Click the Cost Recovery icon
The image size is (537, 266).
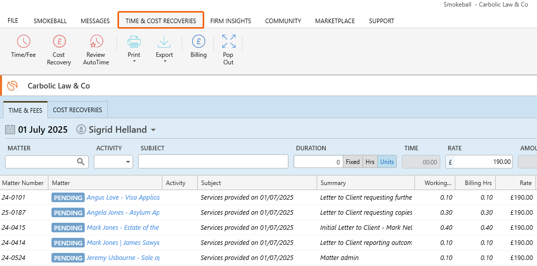point(59,41)
